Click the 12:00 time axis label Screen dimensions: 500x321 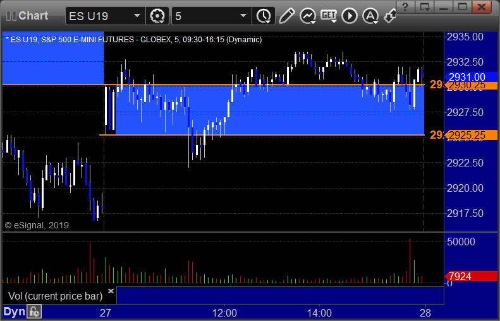point(224,313)
